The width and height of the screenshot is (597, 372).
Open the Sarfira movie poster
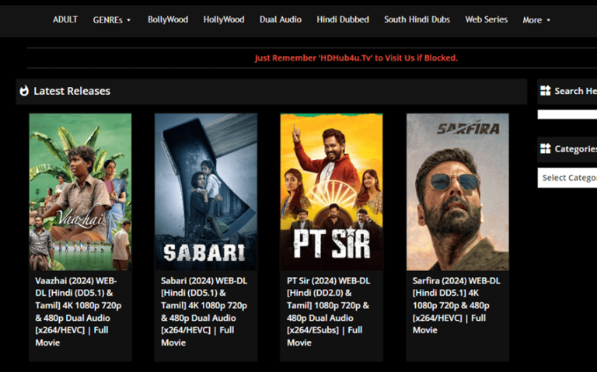coord(458,192)
